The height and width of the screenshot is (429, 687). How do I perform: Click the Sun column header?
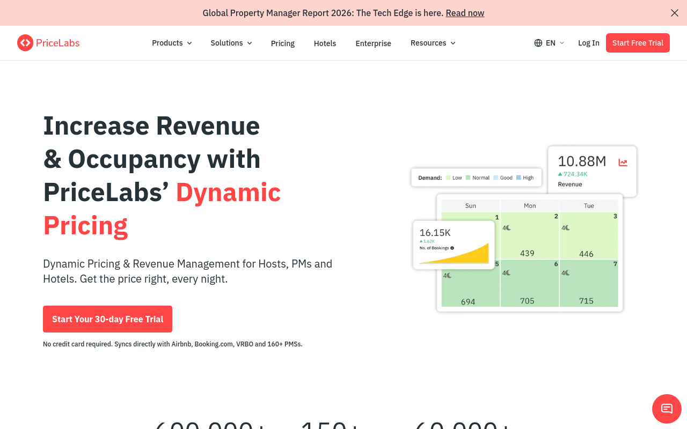point(471,206)
